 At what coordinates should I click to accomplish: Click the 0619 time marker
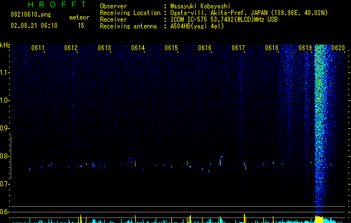[x=305, y=48]
